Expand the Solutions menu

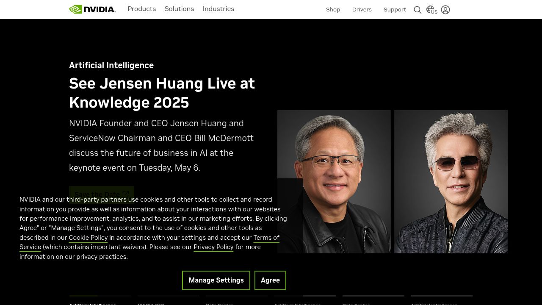[x=179, y=9]
